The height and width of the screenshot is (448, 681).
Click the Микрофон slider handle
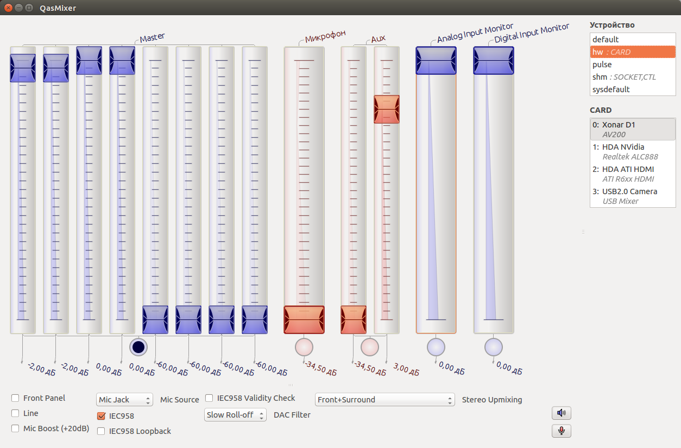(x=304, y=319)
